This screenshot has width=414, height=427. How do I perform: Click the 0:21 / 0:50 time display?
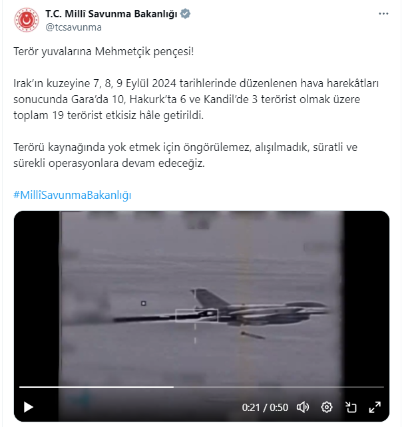click(265, 408)
